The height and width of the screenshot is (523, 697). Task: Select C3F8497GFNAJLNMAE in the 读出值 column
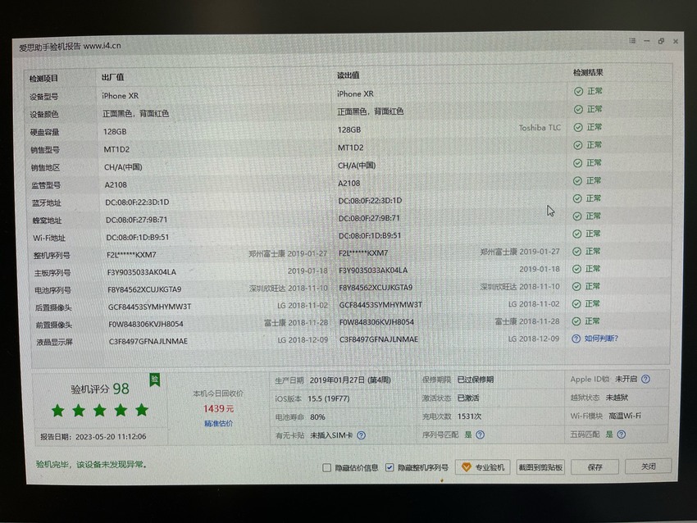(379, 339)
